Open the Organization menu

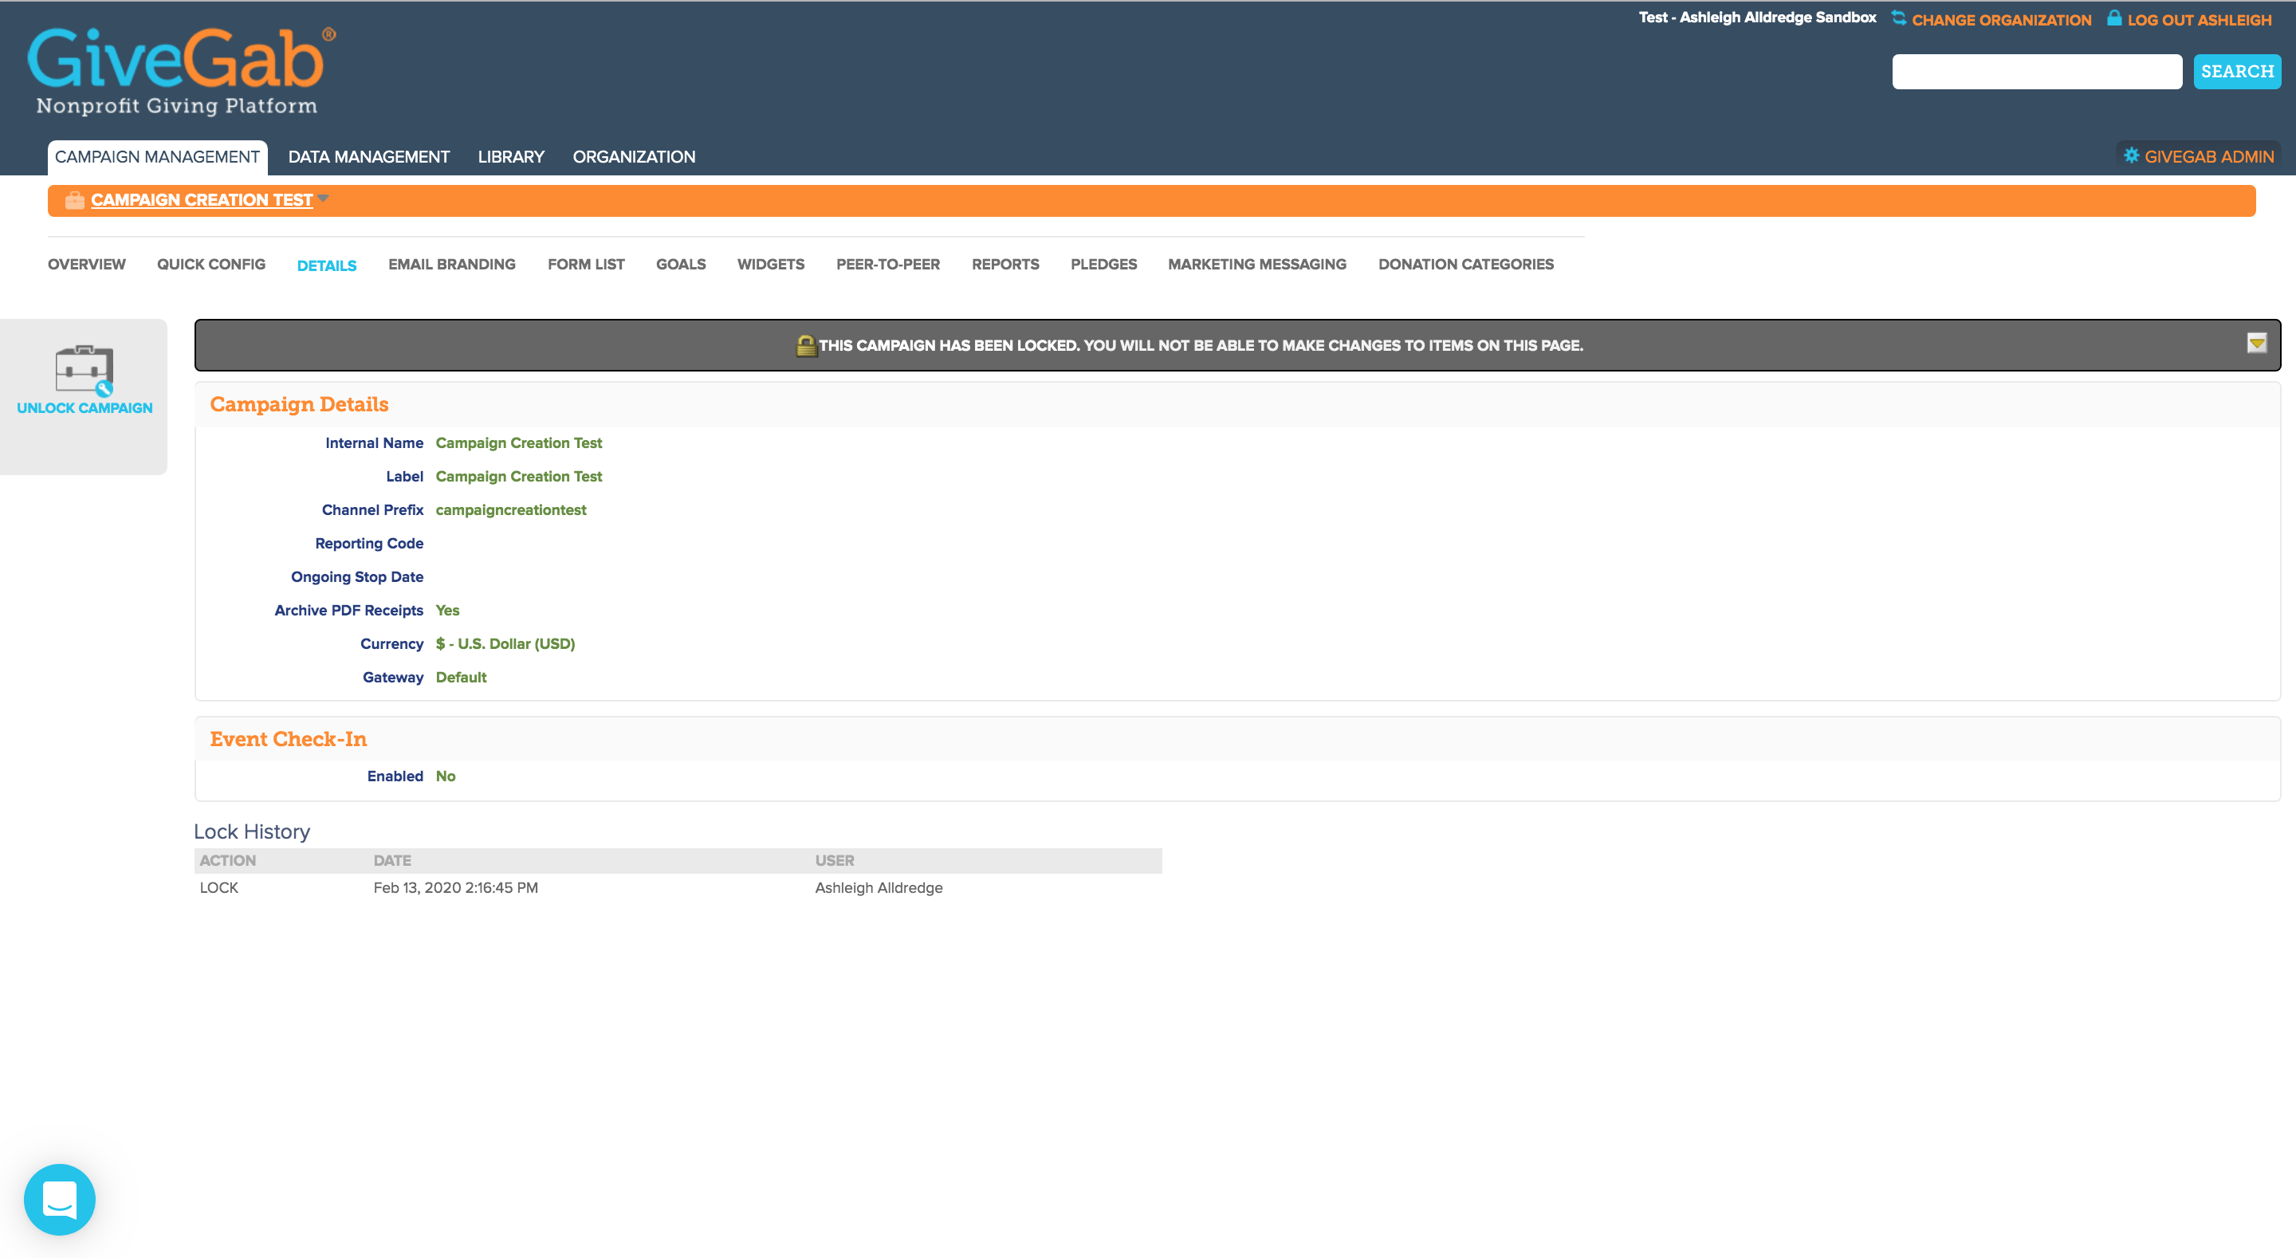(634, 157)
